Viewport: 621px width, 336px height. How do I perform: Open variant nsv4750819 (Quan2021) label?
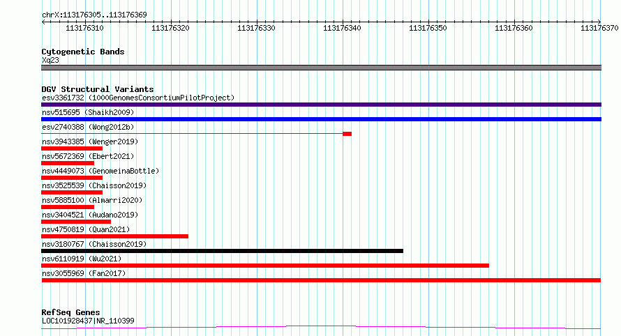coord(86,229)
